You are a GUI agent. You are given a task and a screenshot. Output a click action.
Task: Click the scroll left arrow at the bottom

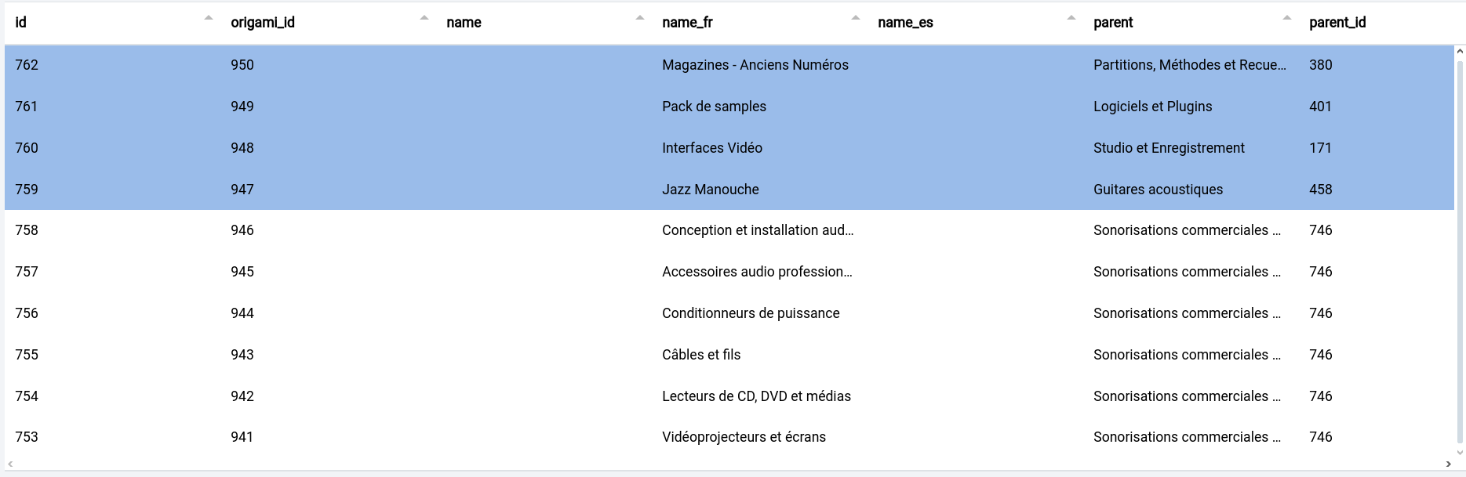click(10, 464)
